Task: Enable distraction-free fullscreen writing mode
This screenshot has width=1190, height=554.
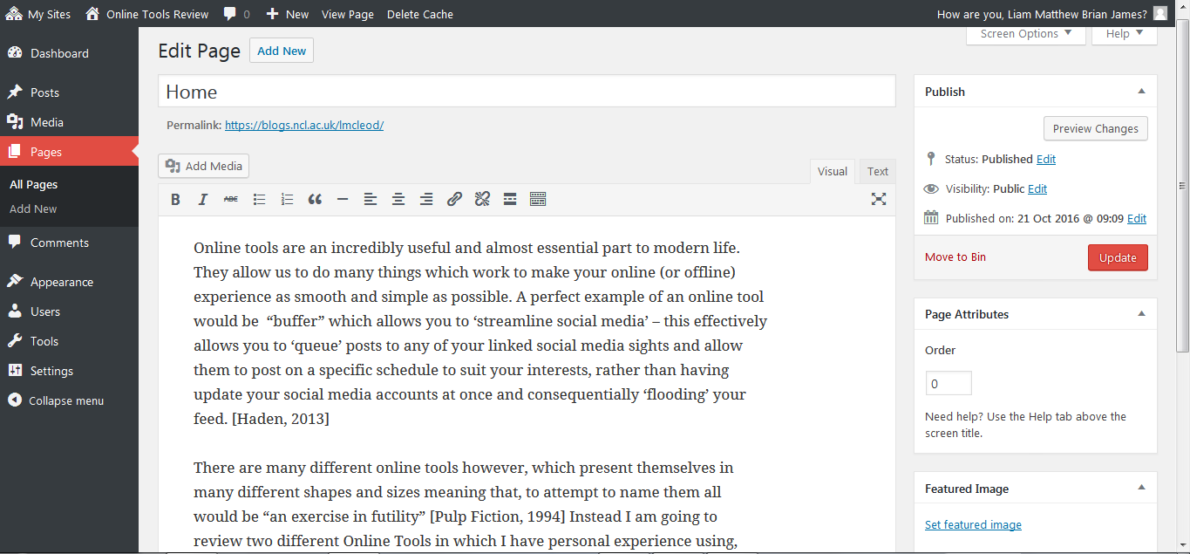Action: pyautogui.click(x=879, y=200)
